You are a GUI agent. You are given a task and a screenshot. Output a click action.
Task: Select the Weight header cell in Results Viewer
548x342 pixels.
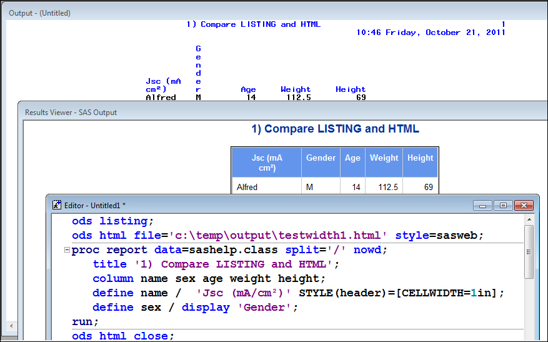coord(384,158)
